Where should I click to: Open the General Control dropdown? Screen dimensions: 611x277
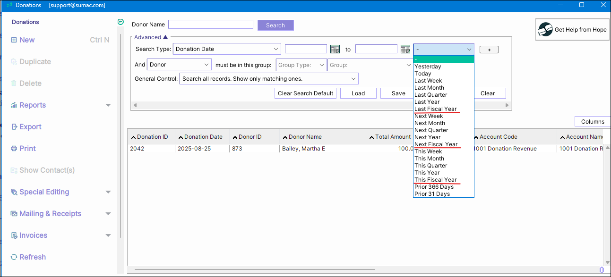[353, 79]
